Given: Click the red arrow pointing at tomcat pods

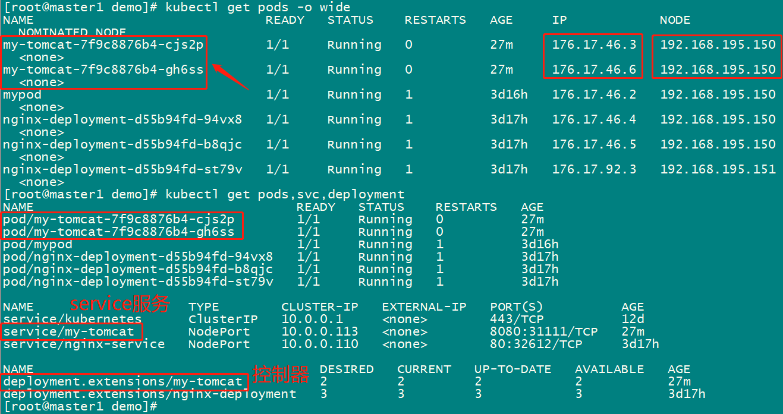Looking at the screenshot, I should click(x=229, y=76).
